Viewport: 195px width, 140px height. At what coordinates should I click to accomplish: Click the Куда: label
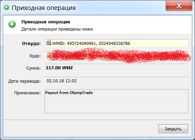pos(35,56)
